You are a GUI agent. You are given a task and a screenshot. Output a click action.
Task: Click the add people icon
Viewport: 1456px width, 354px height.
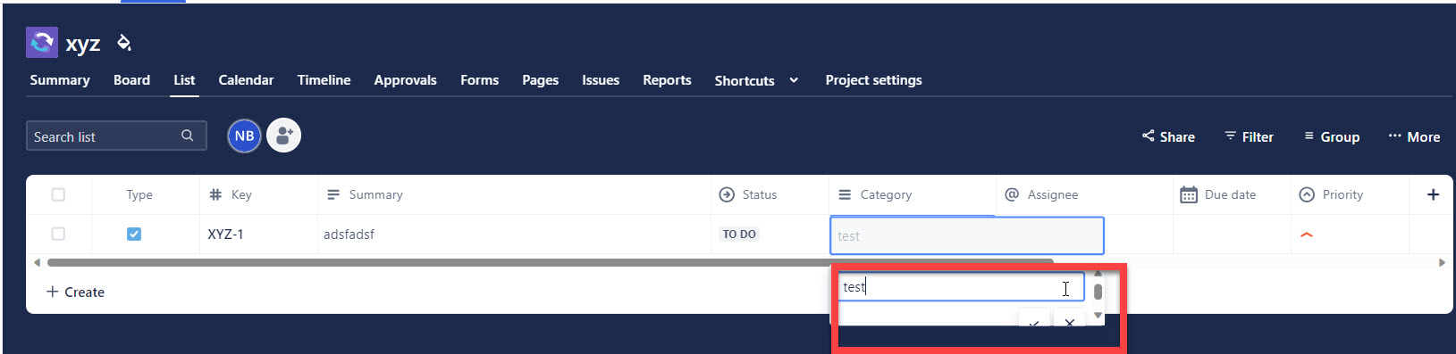(284, 136)
